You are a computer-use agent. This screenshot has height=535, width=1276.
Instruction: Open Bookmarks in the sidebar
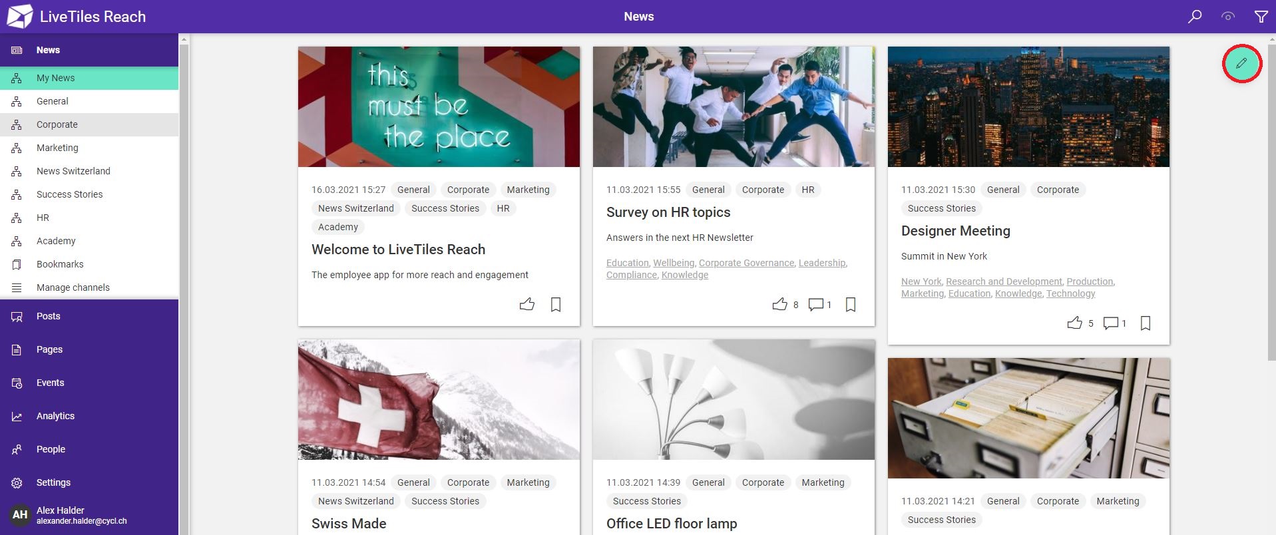[89, 264]
